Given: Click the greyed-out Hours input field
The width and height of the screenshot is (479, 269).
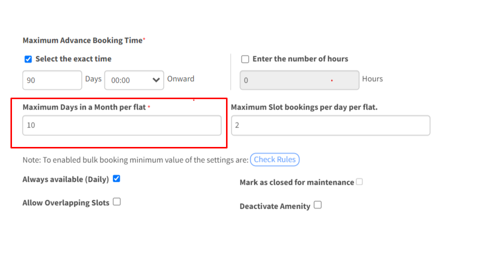Looking at the screenshot, I should [299, 80].
